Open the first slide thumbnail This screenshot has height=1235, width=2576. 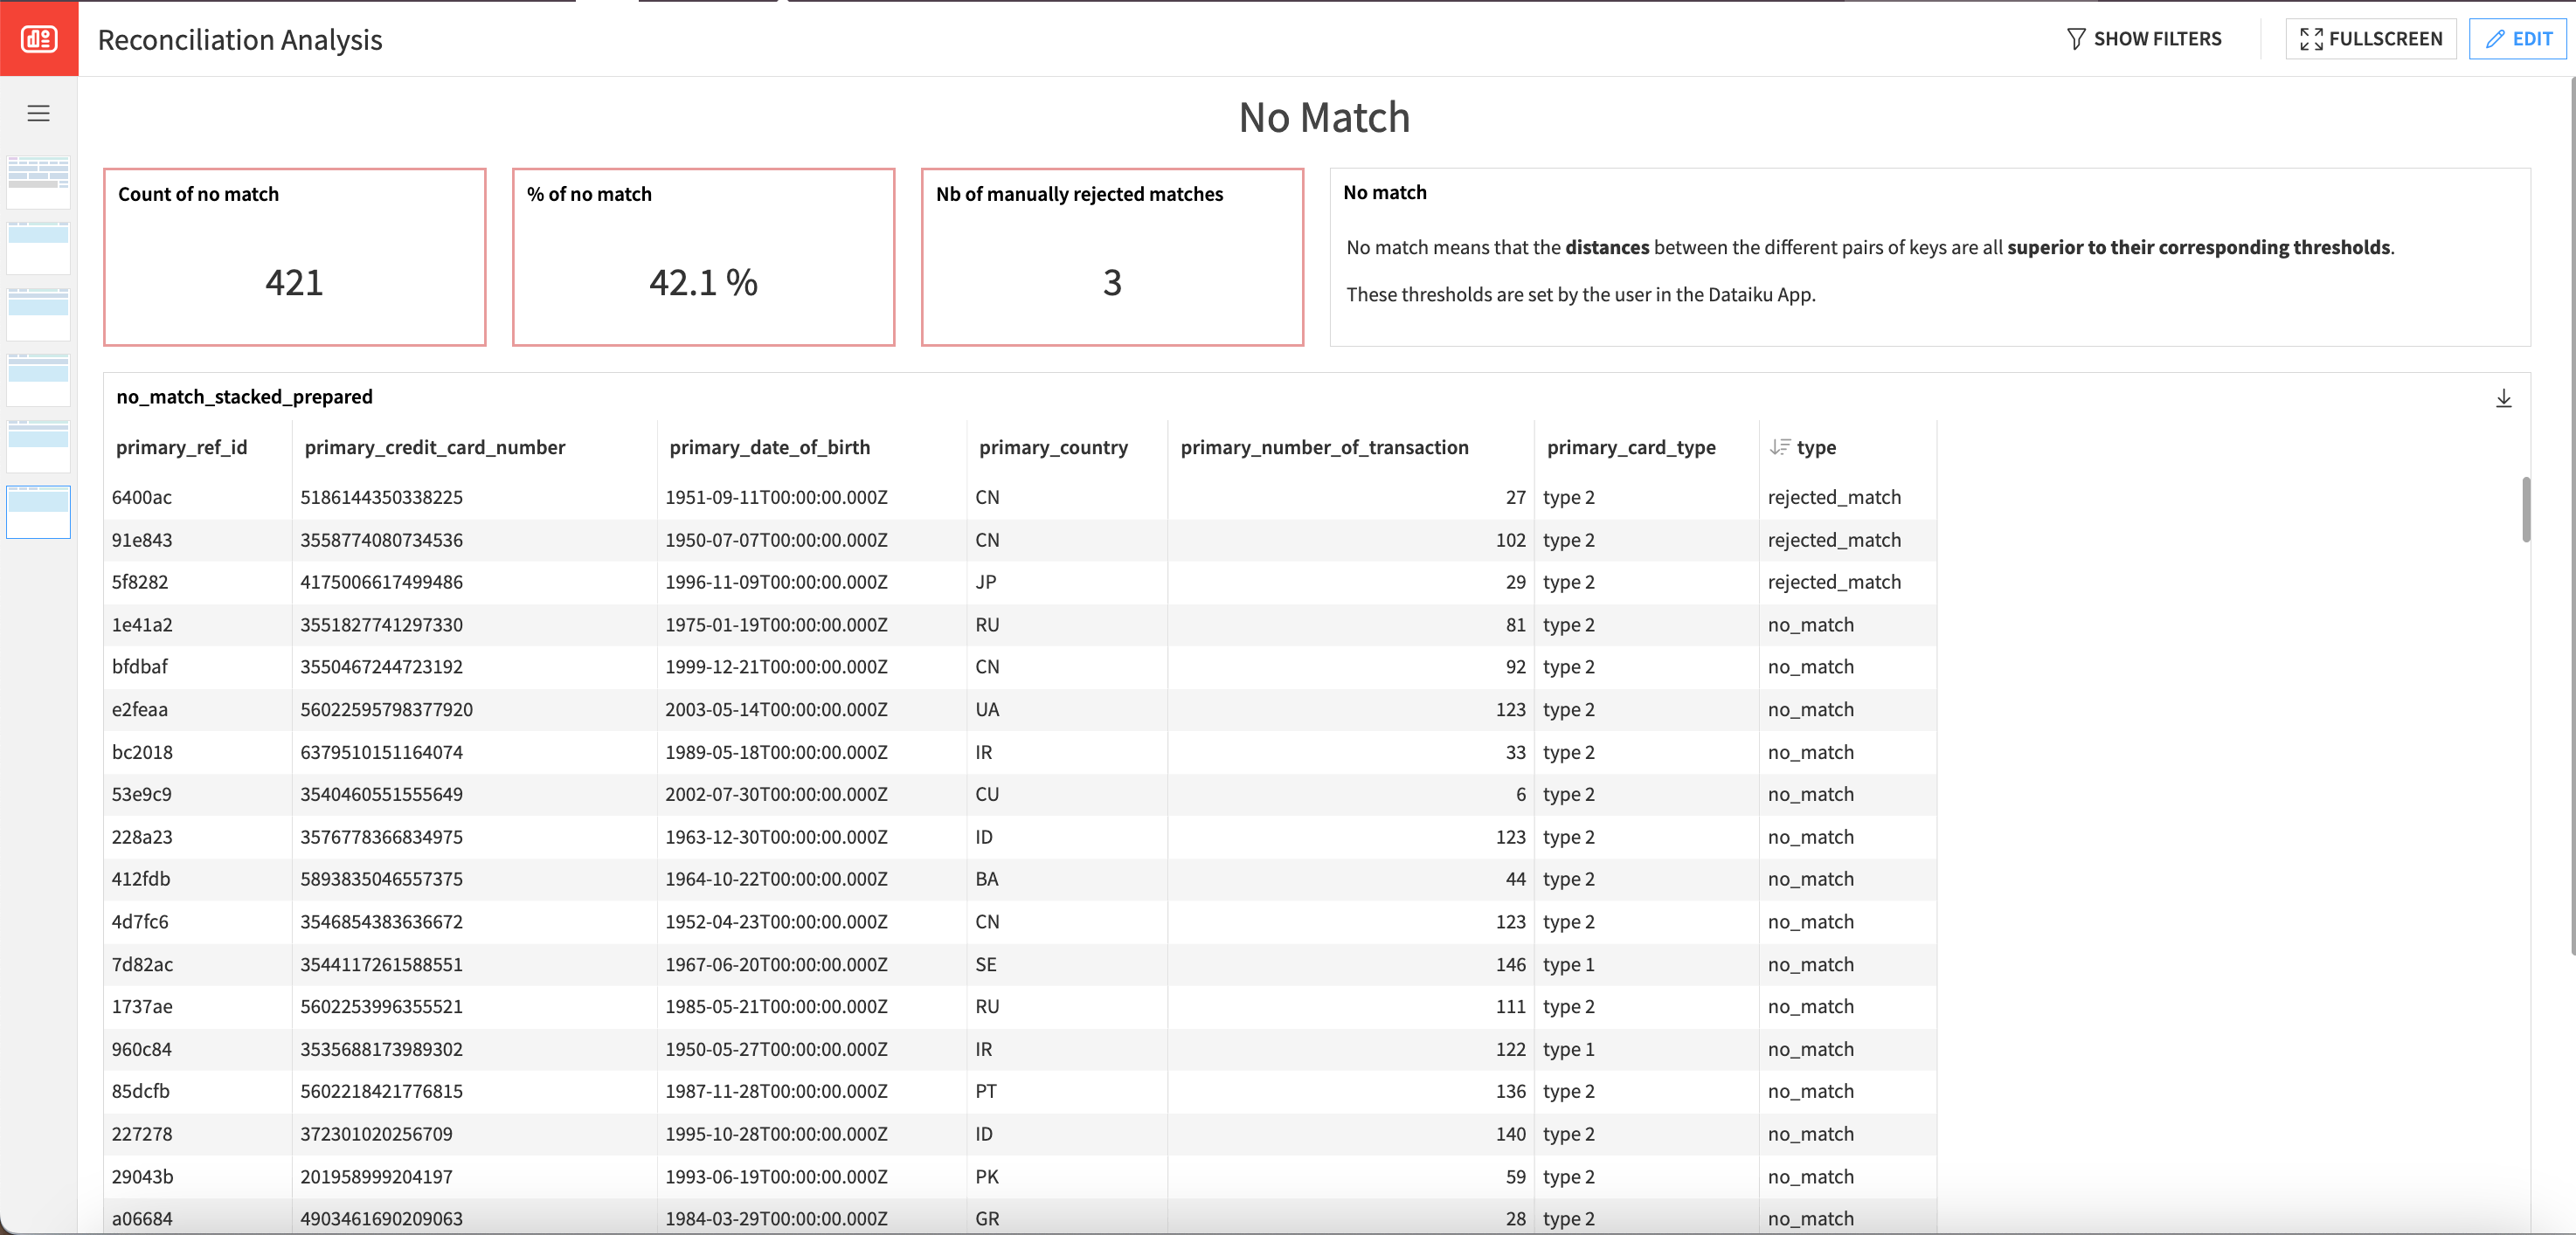click(39, 182)
